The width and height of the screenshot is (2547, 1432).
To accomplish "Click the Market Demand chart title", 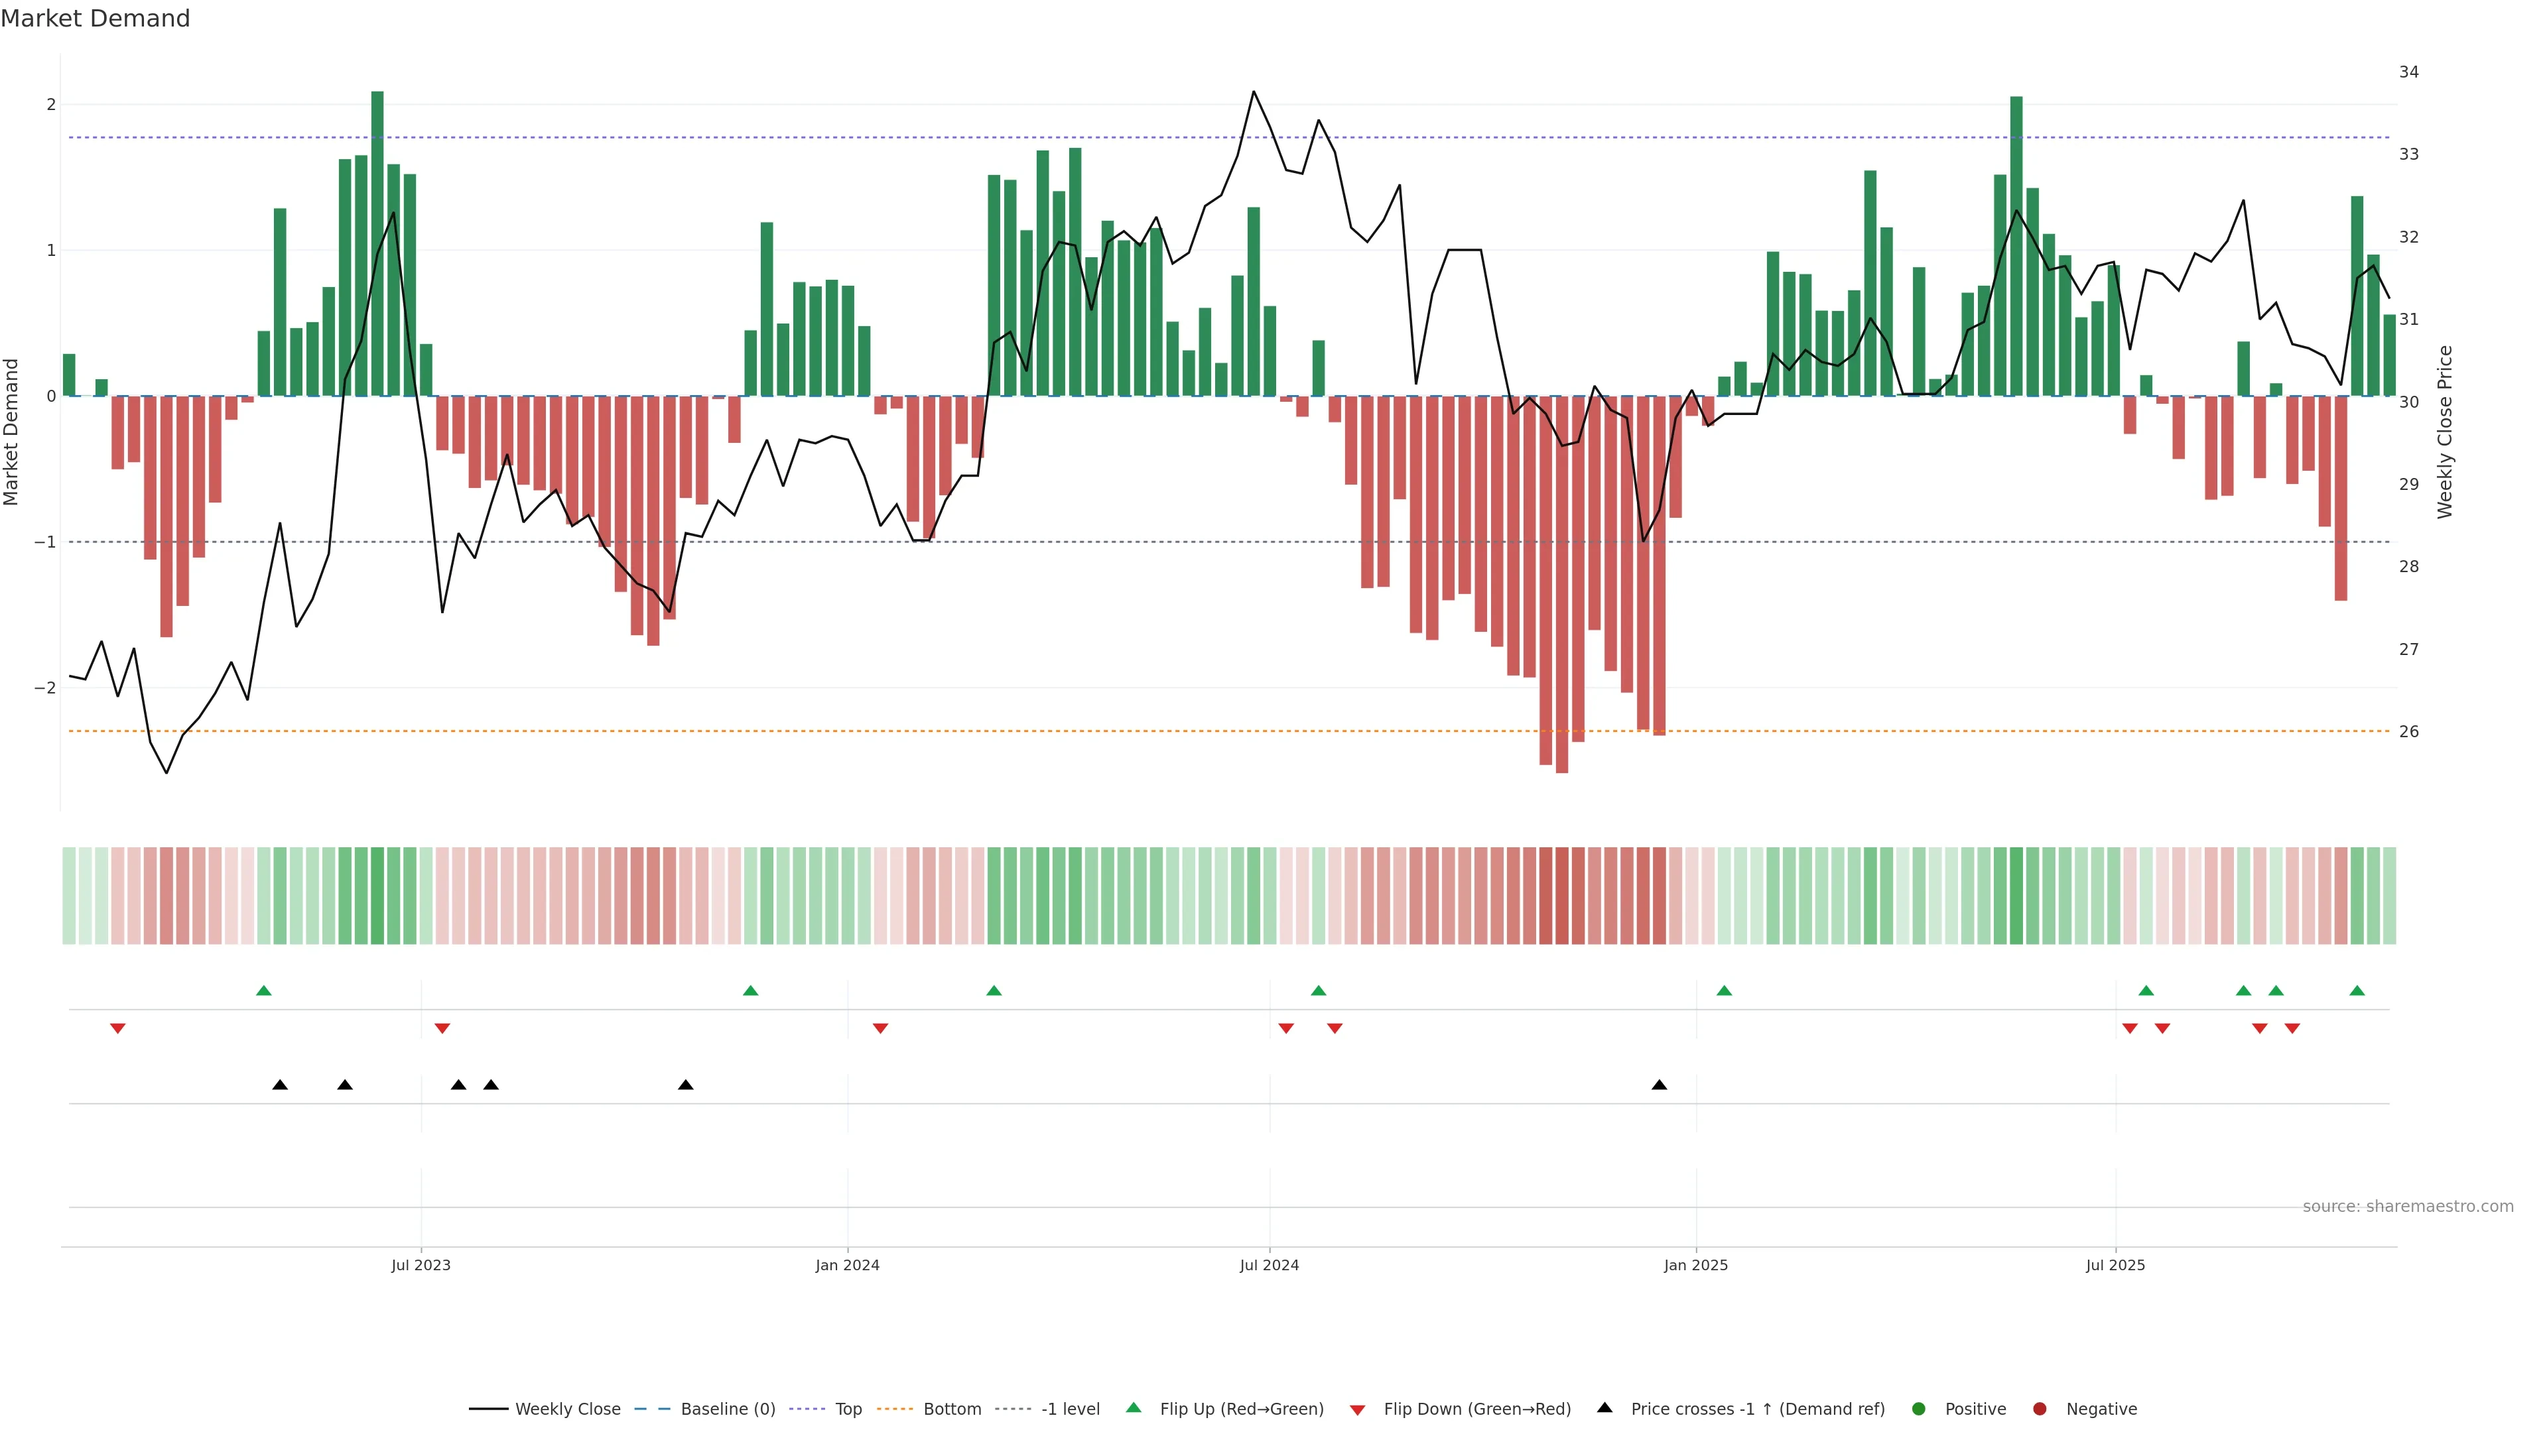I will tap(95, 19).
